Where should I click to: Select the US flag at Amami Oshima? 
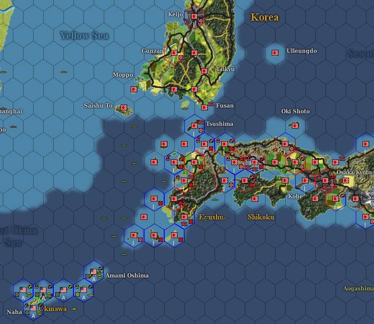[x=94, y=272]
